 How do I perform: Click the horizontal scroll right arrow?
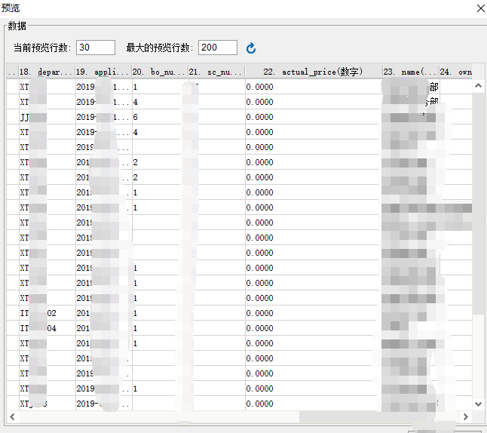466,416
